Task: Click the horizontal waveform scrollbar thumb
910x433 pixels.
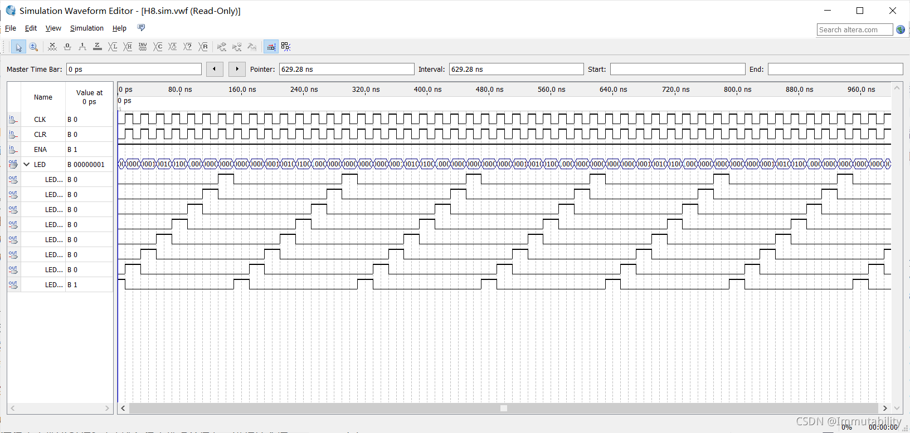Action: tap(504, 409)
